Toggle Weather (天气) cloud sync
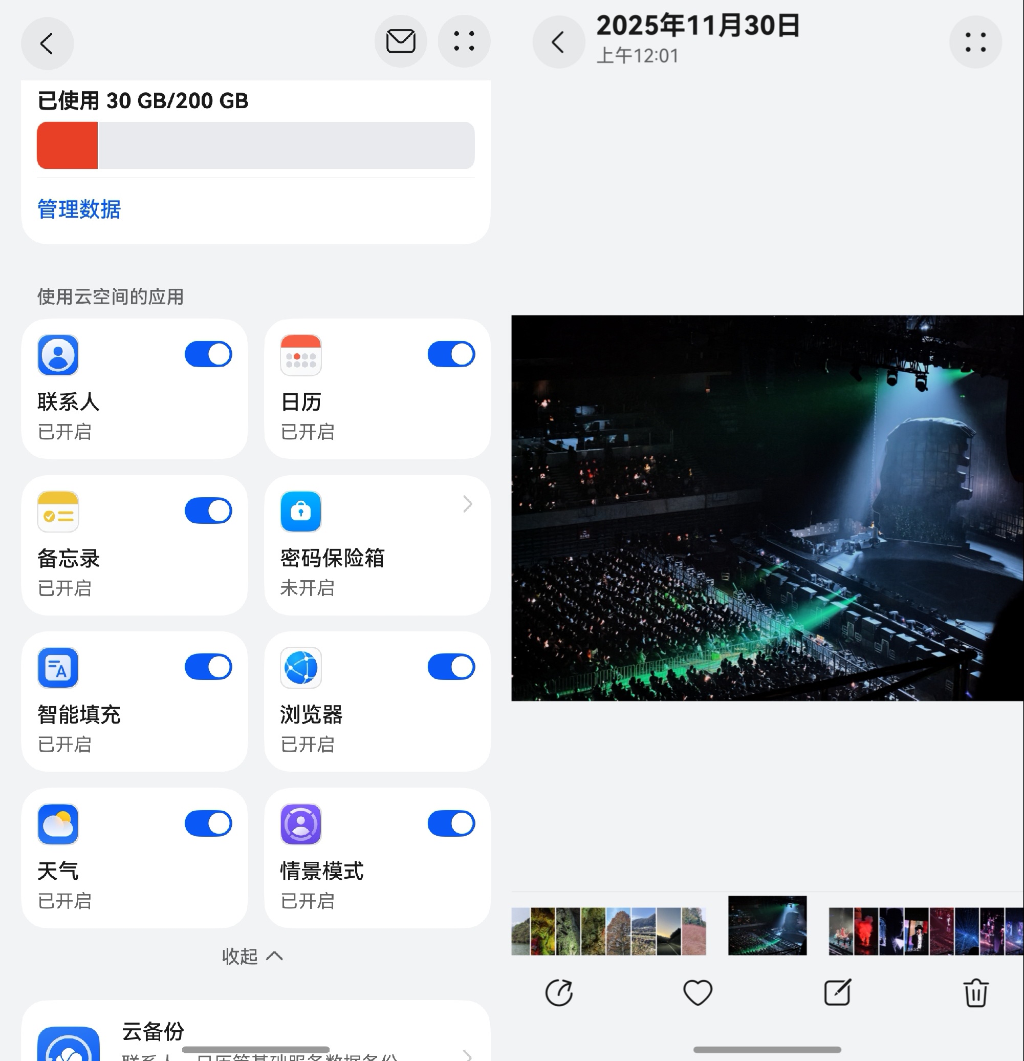 208,823
